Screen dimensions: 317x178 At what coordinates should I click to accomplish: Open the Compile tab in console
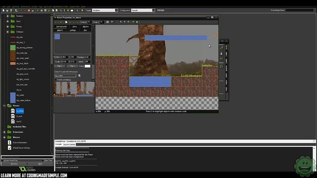(58, 144)
